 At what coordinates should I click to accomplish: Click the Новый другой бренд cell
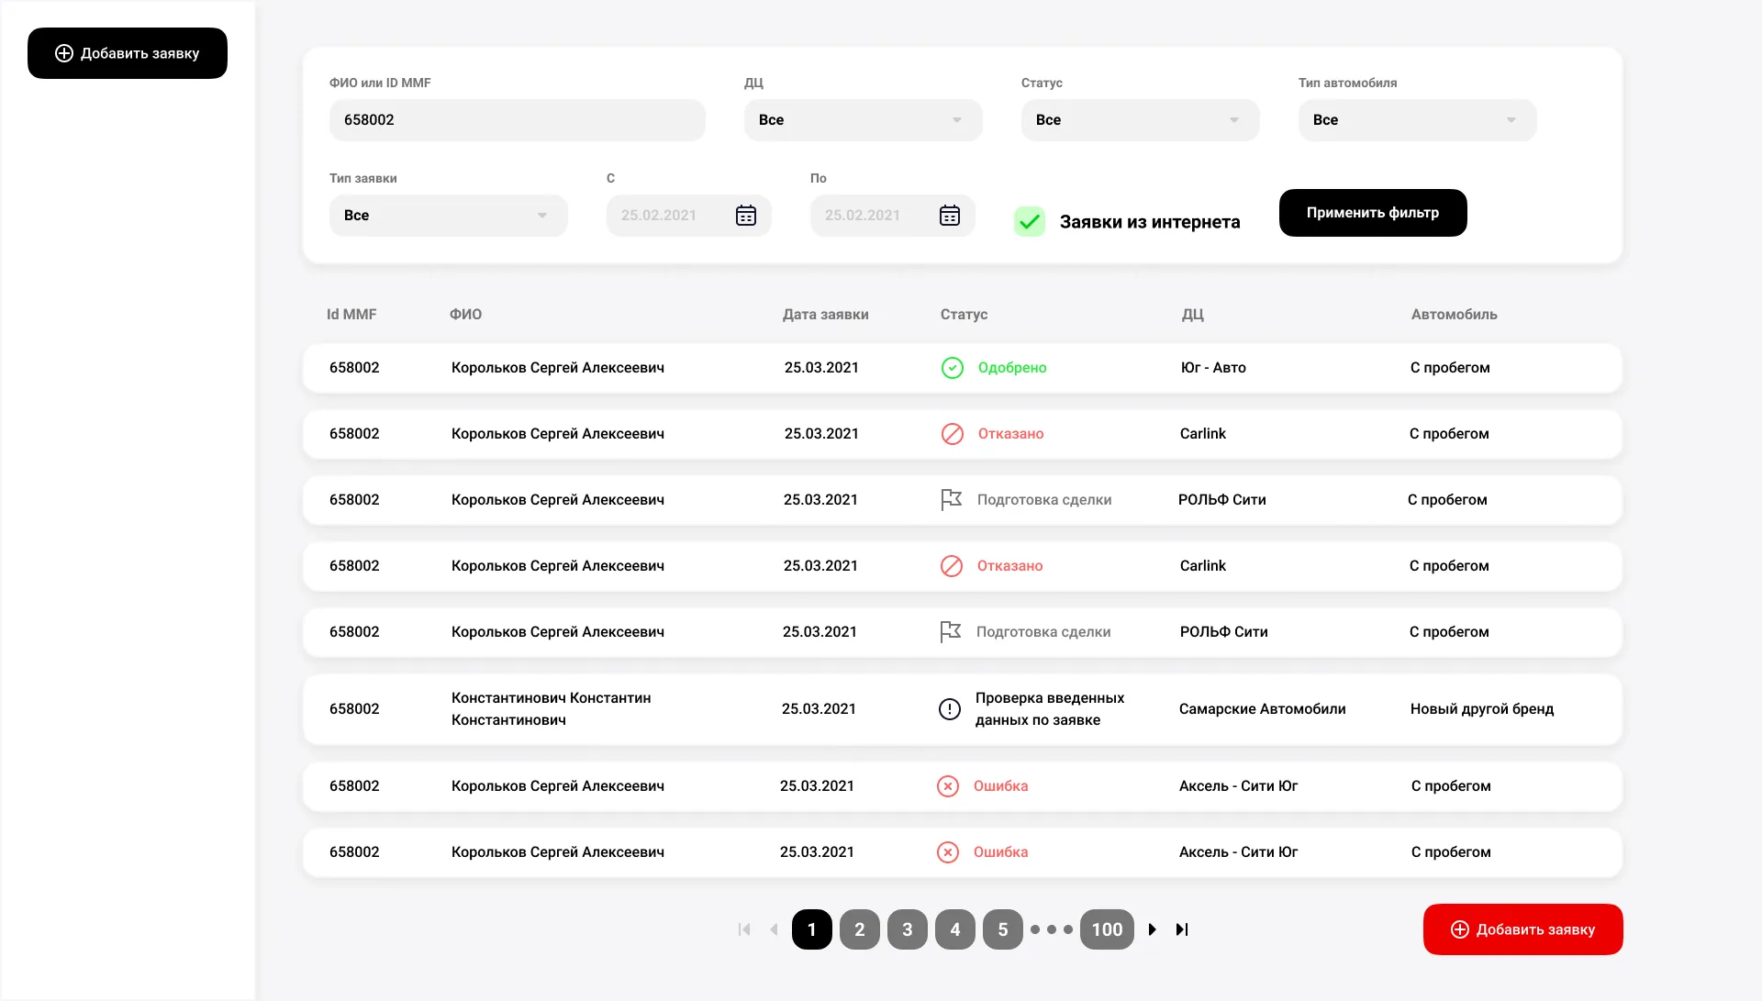pyautogui.click(x=1482, y=709)
